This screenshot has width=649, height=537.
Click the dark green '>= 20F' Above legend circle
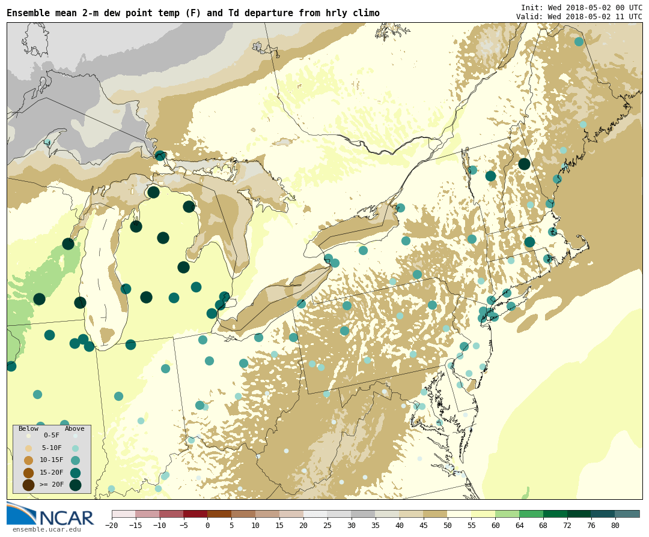point(75,485)
